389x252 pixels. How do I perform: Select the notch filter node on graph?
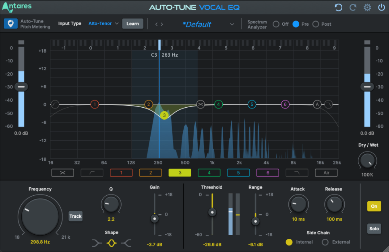tap(201, 104)
